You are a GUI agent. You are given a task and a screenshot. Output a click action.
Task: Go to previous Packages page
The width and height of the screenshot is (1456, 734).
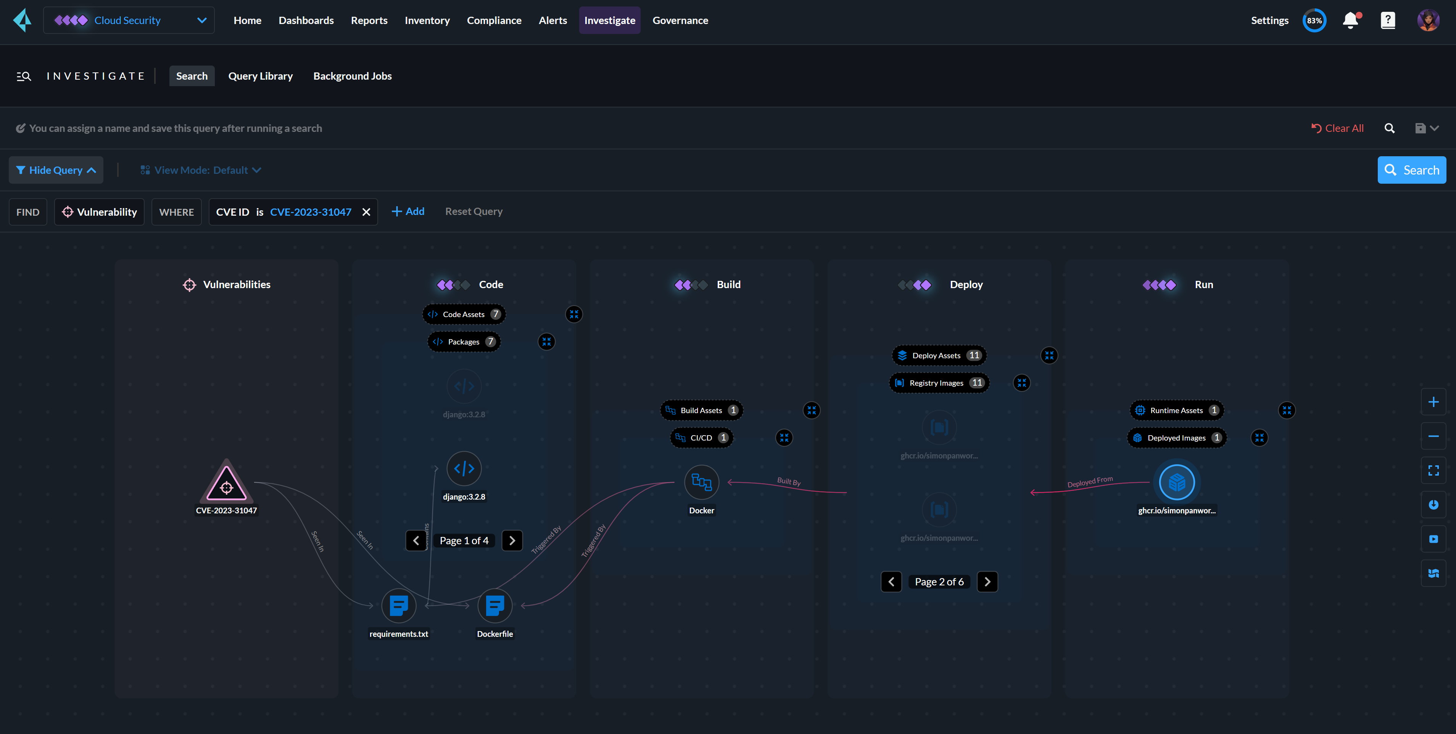click(x=416, y=540)
